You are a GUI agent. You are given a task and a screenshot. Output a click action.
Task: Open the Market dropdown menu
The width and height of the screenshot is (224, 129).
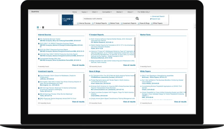[x=119, y=12]
